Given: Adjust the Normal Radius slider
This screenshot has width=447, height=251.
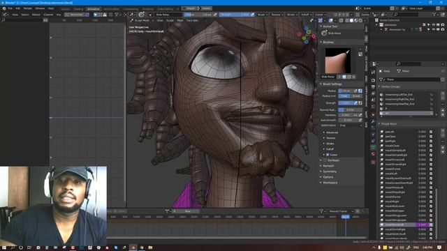Looking at the screenshot, I should click(x=350, y=110).
